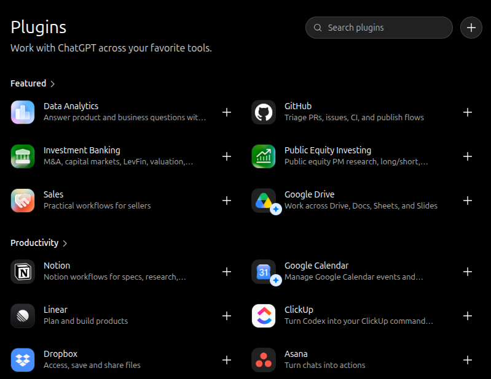Screen dimensions: 491x379
Task: Click 'Public equity PM research' description
Action: tap(356, 161)
